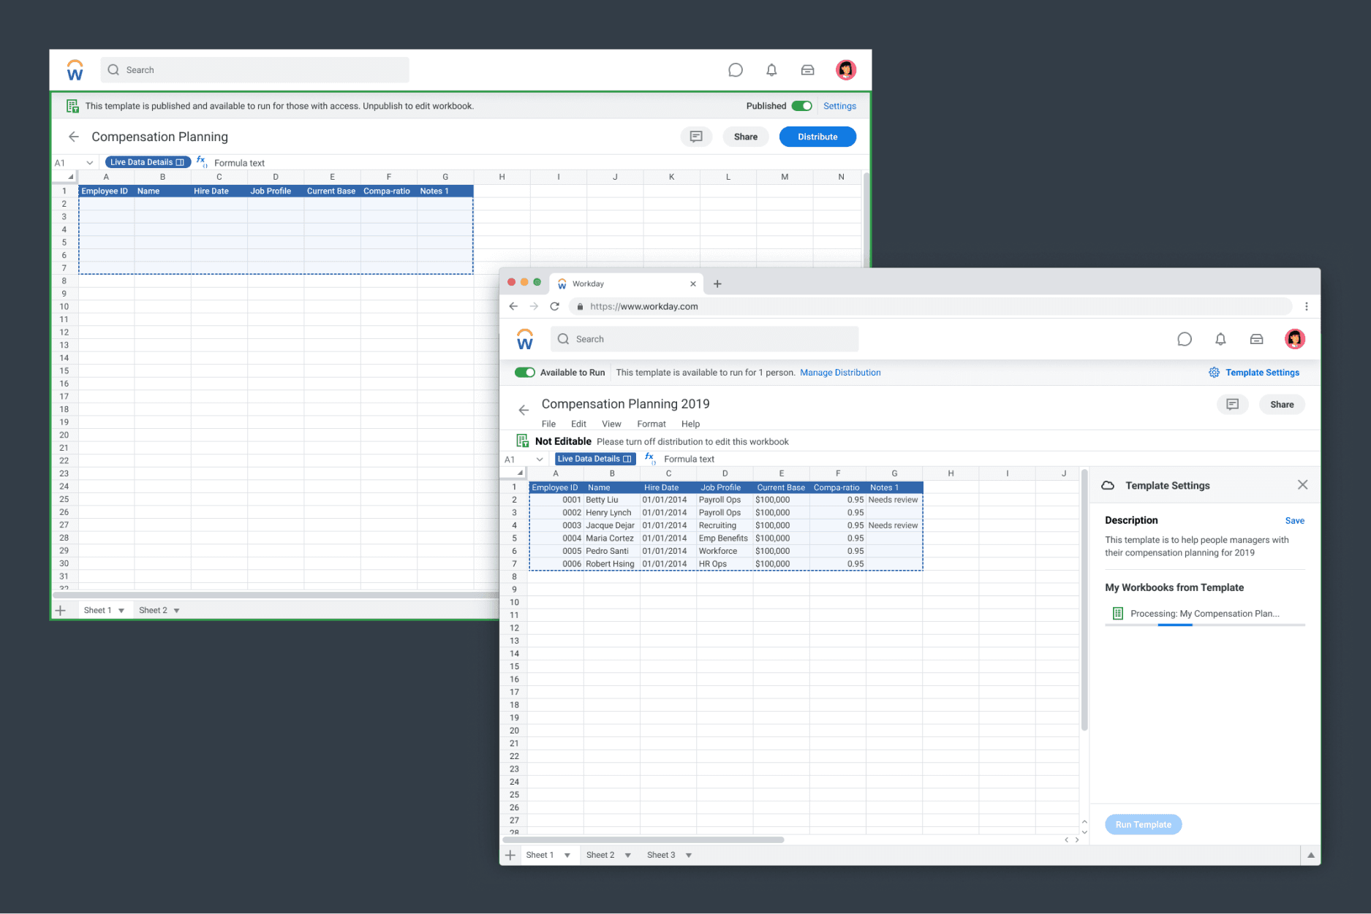Click formula fx icon in back window

tap(203, 162)
